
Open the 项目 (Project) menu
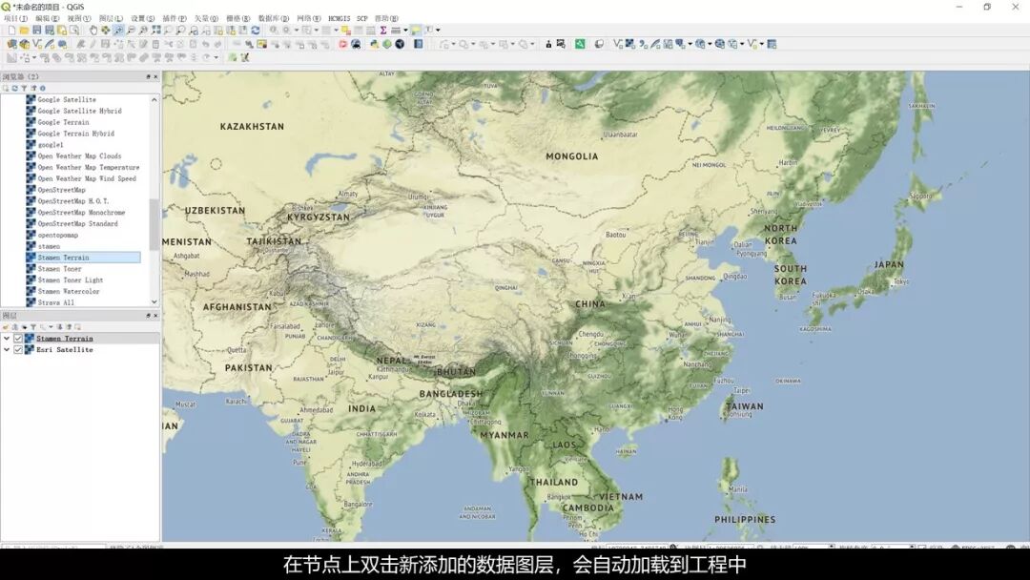click(16, 18)
